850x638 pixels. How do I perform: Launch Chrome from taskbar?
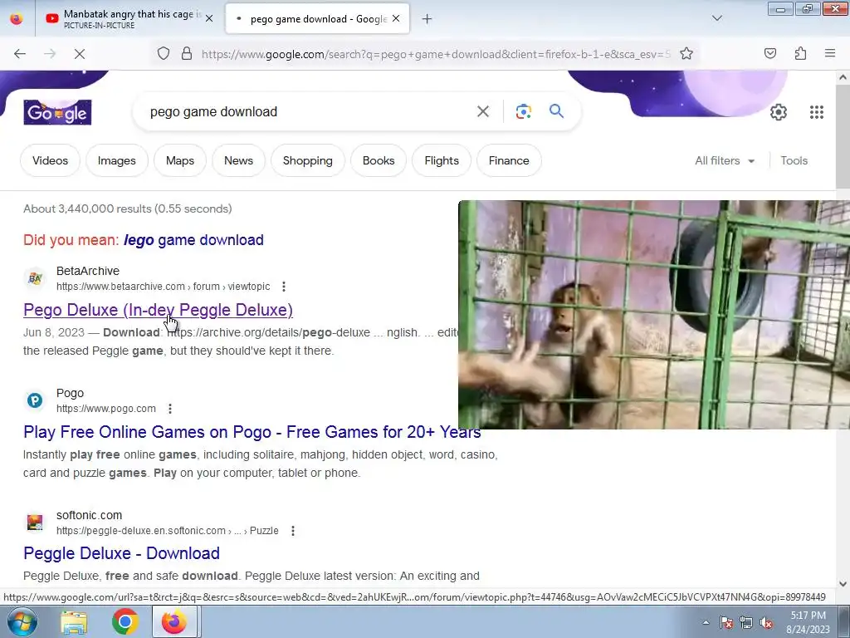(125, 622)
